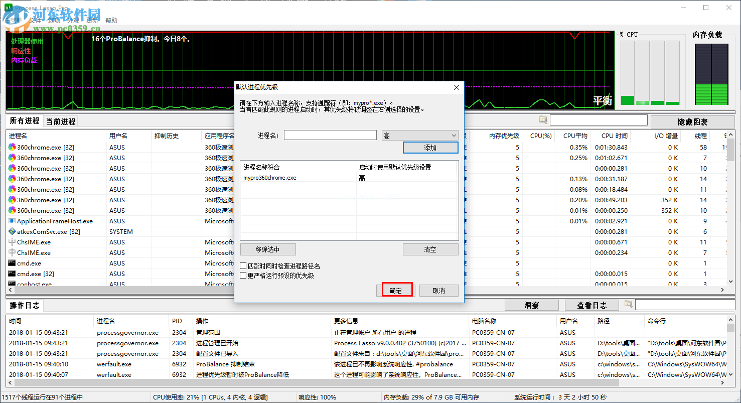Click the 启动时使用默认优先级设置 column header
The width and height of the screenshot is (741, 403).
tap(406, 167)
